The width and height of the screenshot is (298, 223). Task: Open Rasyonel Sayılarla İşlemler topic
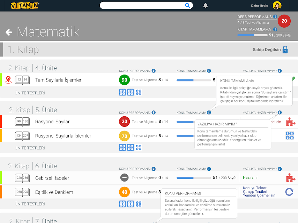click(x=63, y=136)
